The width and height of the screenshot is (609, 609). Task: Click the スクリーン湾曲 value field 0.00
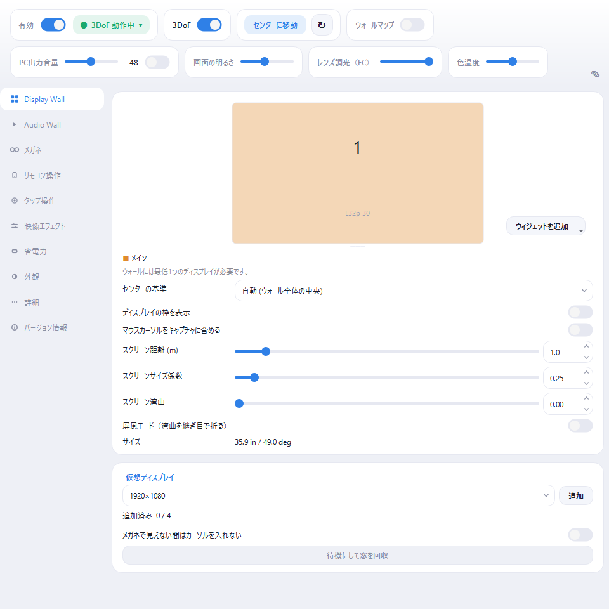pyautogui.click(x=562, y=404)
